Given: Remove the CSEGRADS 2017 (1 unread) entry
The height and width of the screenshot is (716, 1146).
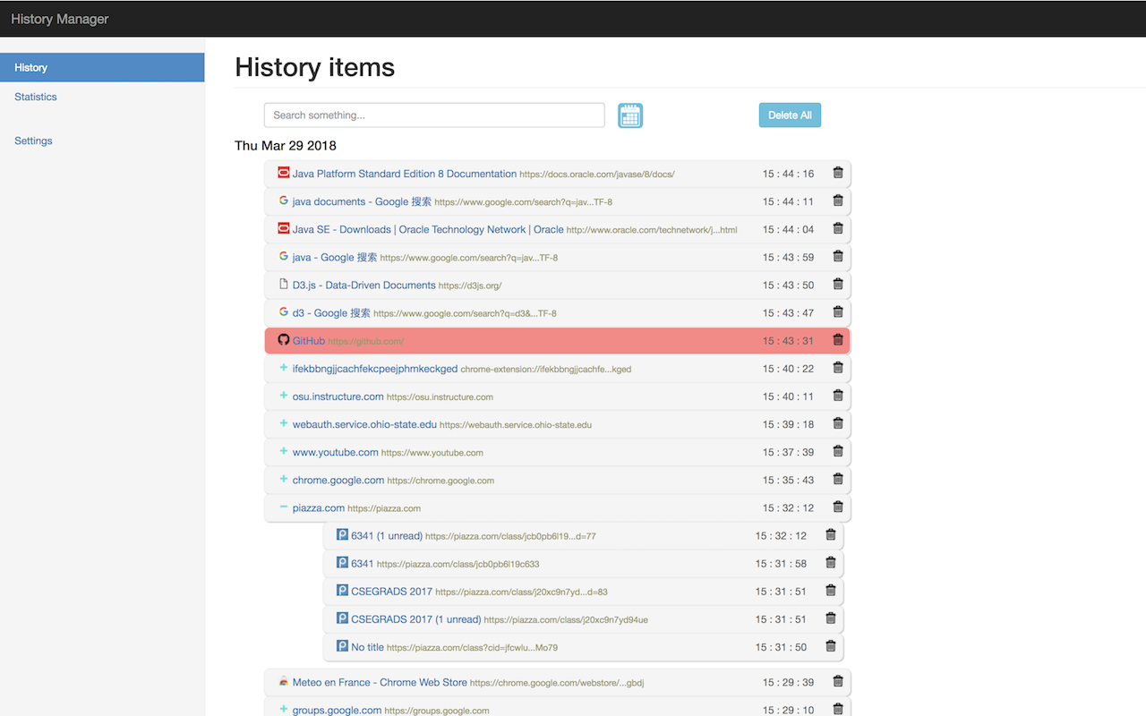Looking at the screenshot, I should pos(831,618).
